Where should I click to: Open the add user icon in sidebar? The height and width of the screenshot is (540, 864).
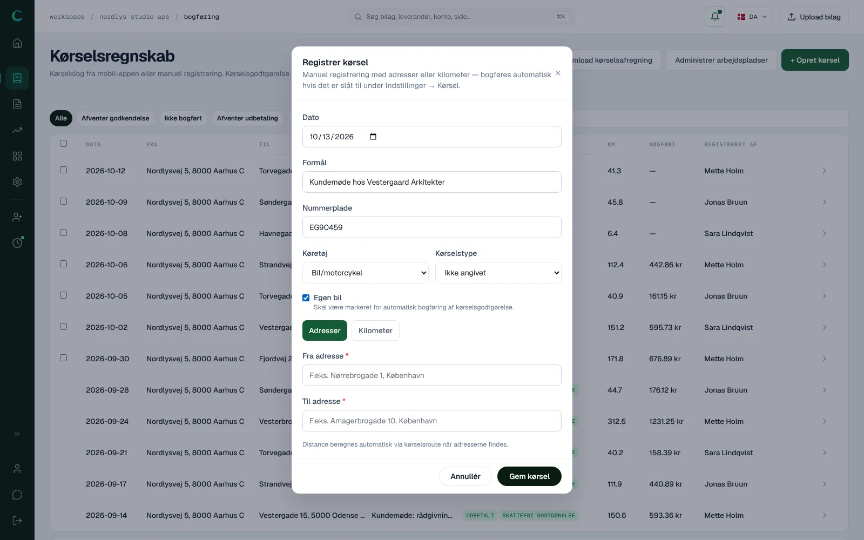17,217
